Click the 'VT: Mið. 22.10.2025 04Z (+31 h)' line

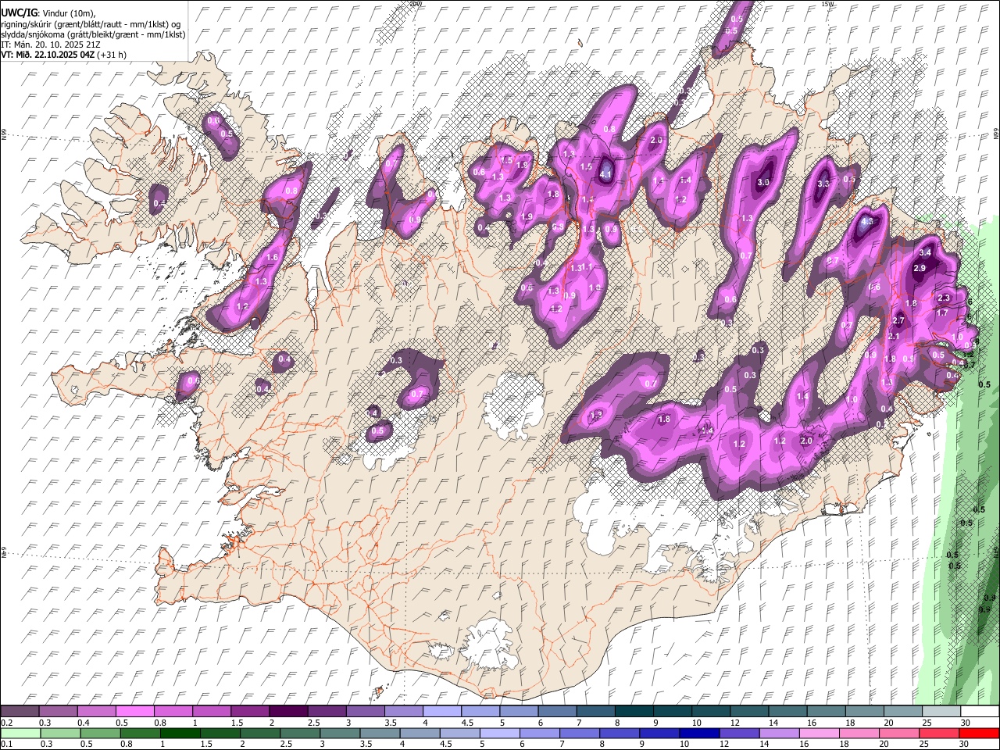pos(64,55)
